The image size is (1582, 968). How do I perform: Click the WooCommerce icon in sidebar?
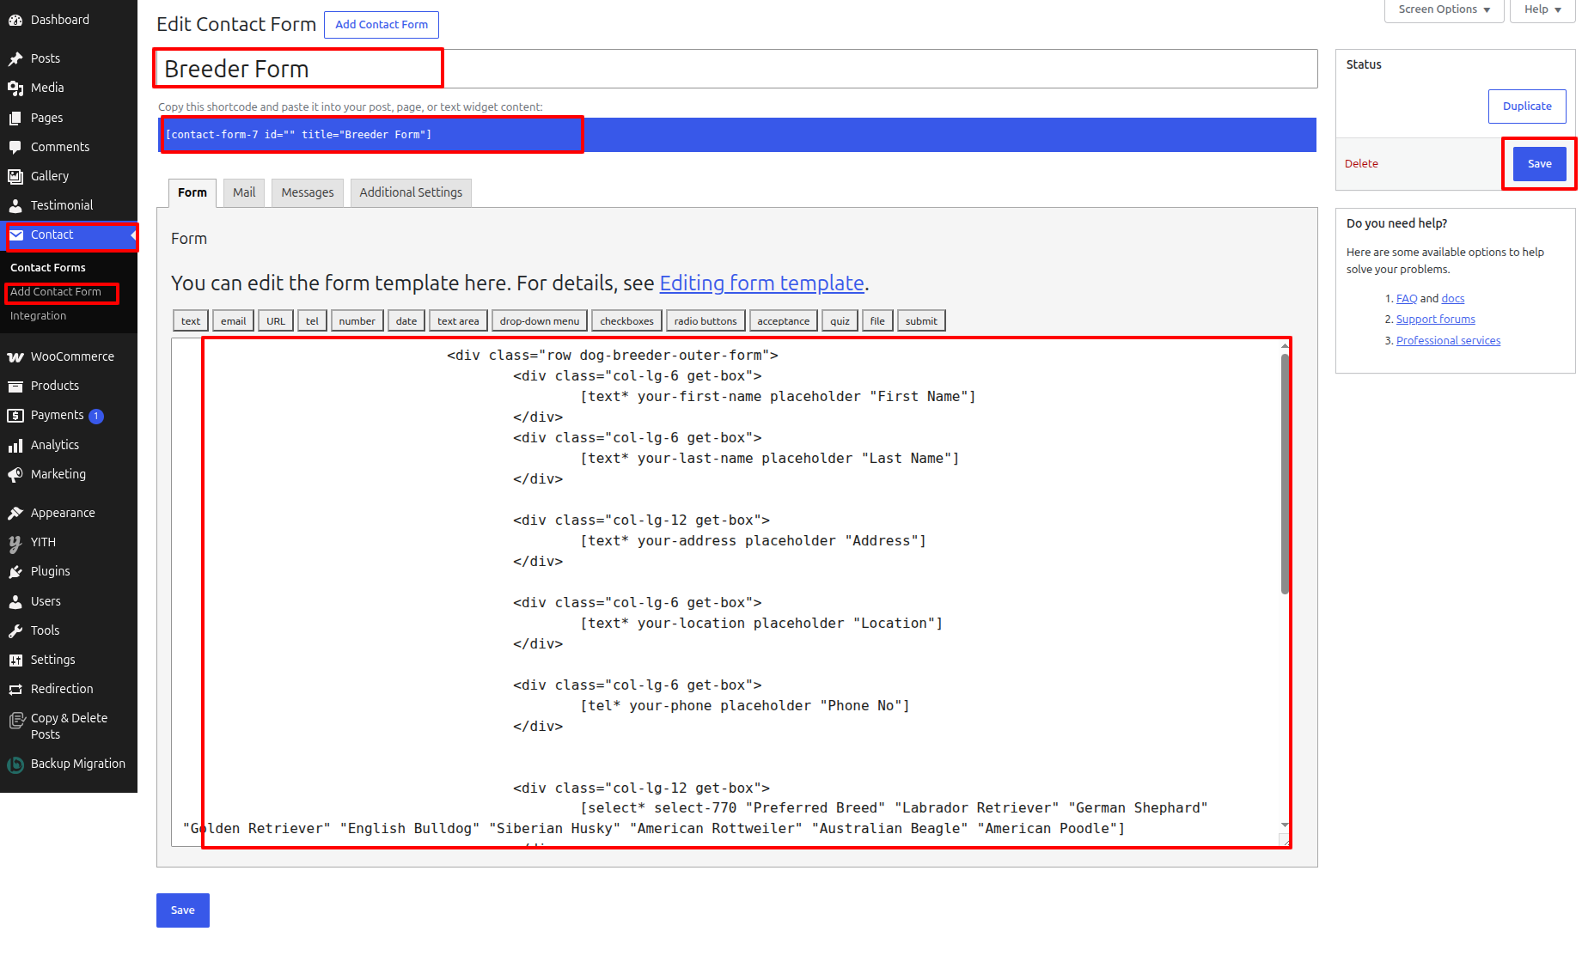15,356
